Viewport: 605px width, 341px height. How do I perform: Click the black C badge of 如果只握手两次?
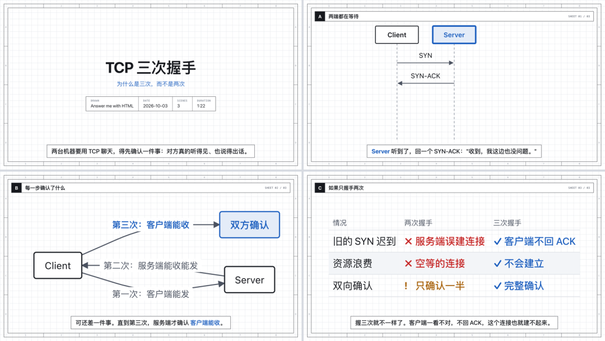319,188
